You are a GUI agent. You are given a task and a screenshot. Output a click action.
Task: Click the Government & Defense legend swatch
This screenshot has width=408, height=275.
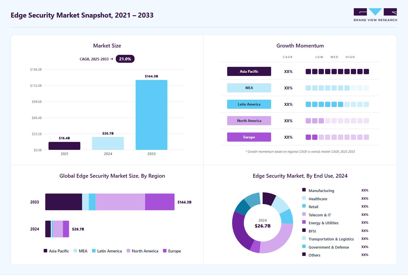coord(304,246)
